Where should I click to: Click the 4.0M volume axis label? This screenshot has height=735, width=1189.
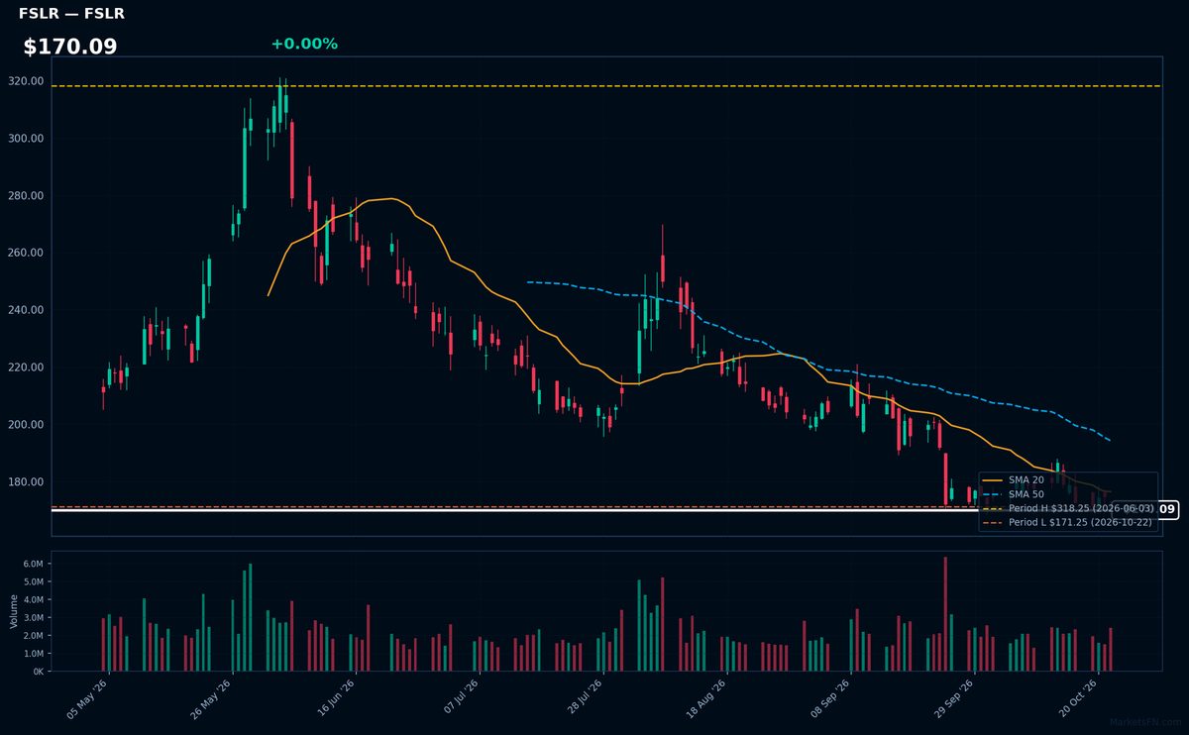[34, 599]
